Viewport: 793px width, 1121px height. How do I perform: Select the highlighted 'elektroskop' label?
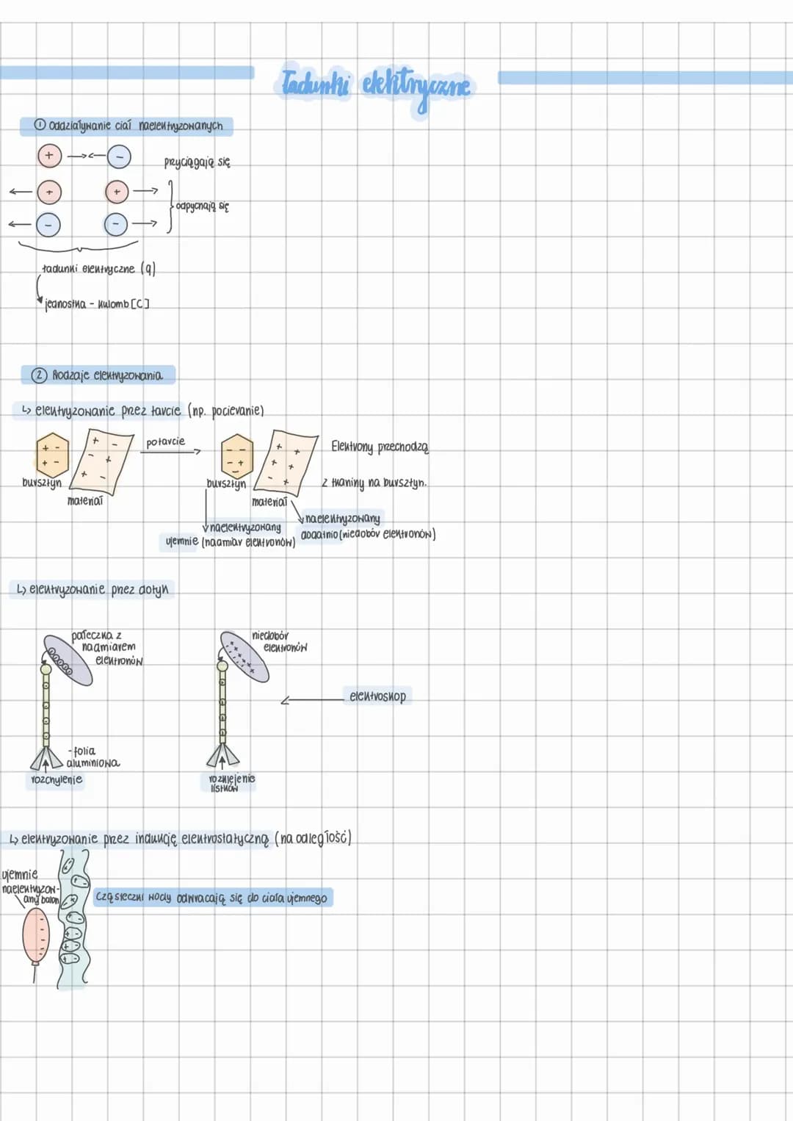coord(377,696)
